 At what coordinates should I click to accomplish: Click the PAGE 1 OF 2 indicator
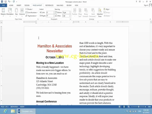(4, 107)
